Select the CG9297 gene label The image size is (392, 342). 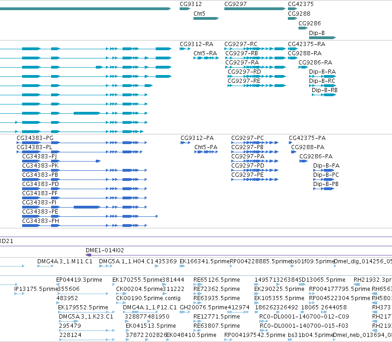click(235, 4)
